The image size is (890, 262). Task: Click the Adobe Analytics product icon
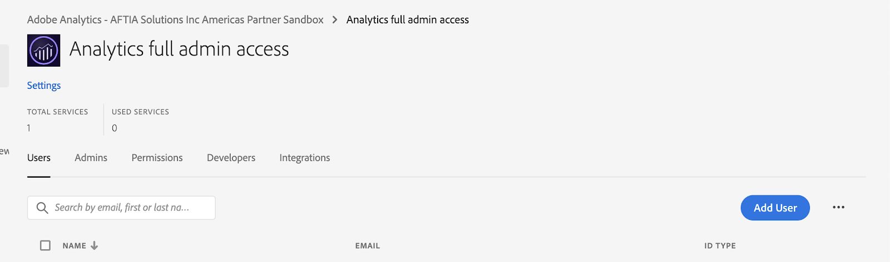pyautogui.click(x=43, y=51)
